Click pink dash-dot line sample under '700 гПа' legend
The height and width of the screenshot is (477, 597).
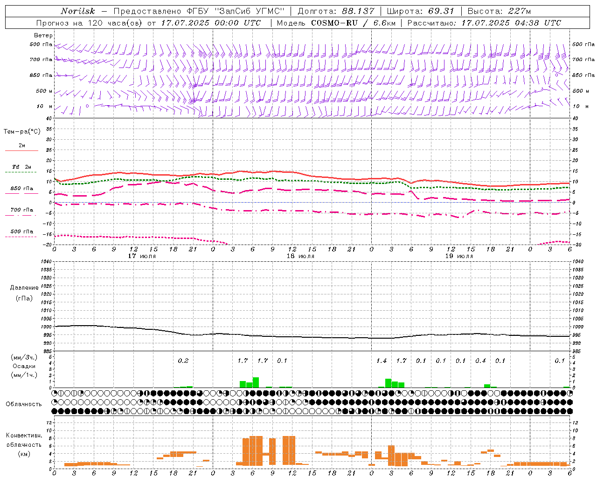point(21,215)
